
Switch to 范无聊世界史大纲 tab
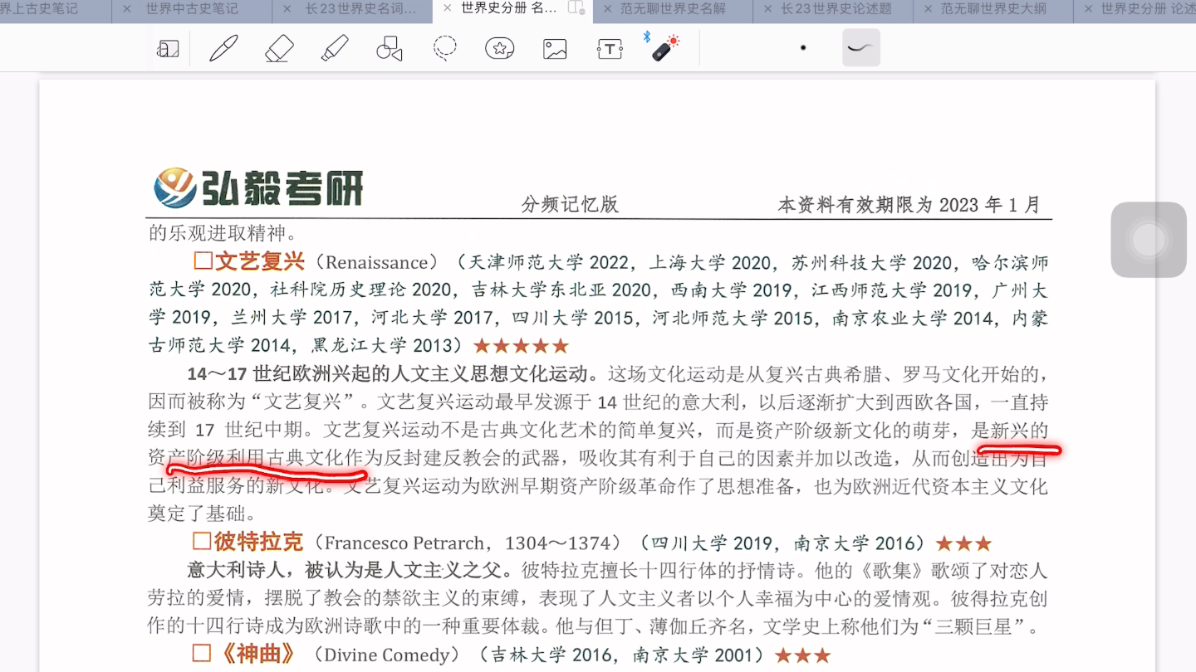click(x=993, y=8)
